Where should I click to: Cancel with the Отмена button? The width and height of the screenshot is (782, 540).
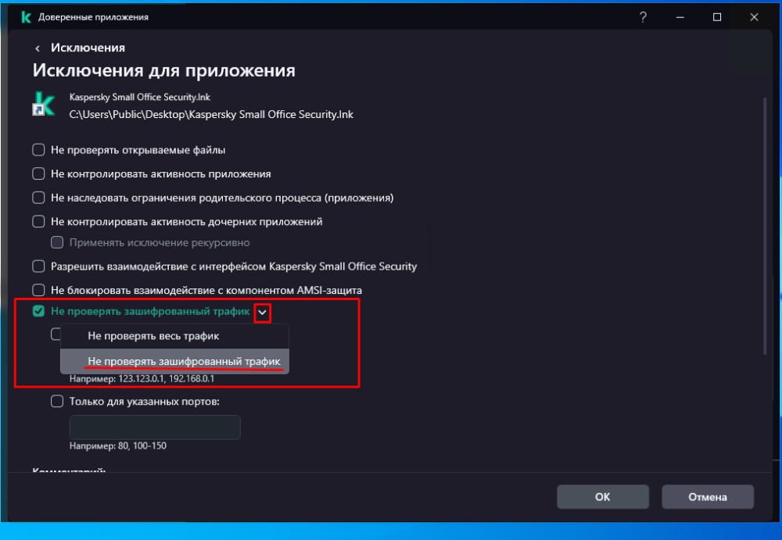[x=707, y=496]
